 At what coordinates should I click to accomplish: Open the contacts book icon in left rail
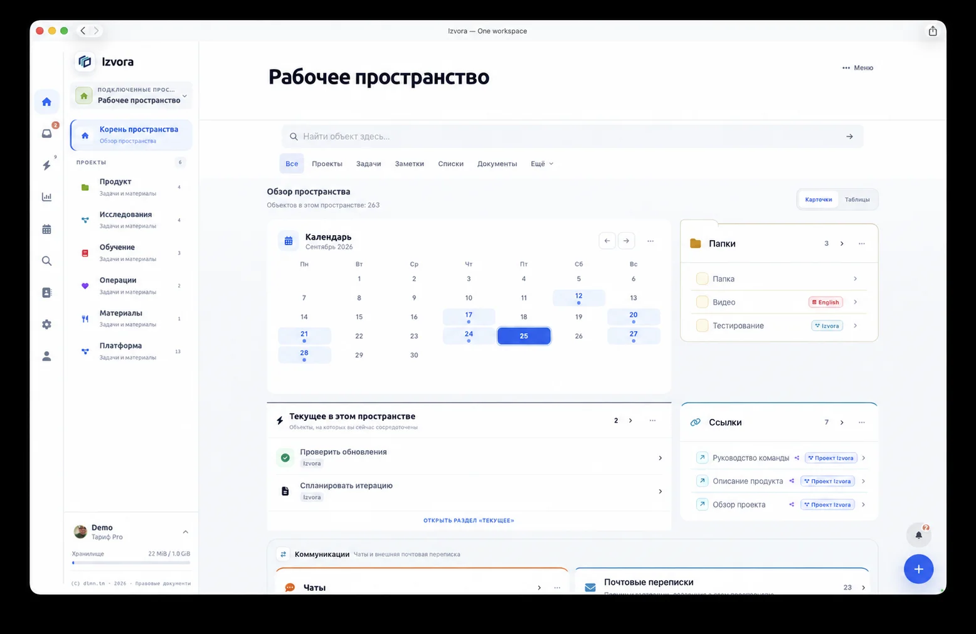[x=46, y=293]
